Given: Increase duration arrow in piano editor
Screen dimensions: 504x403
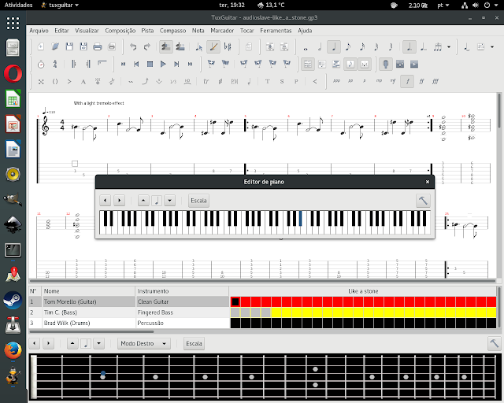Looking at the screenshot, I should (170, 201).
